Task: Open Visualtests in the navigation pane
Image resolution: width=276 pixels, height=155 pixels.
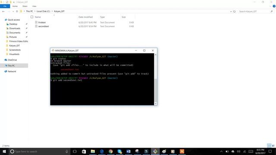Action: 14,54
